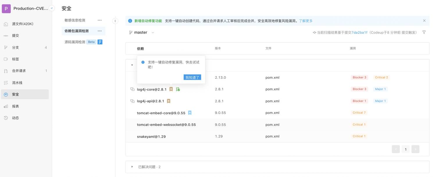
Task: Click the bookmark badge next to log4j-api@2.8.1
Action: 169,101
